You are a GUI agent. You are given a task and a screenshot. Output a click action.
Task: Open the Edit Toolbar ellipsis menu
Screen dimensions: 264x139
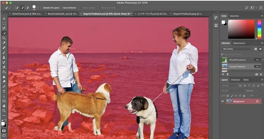[x=4, y=116]
